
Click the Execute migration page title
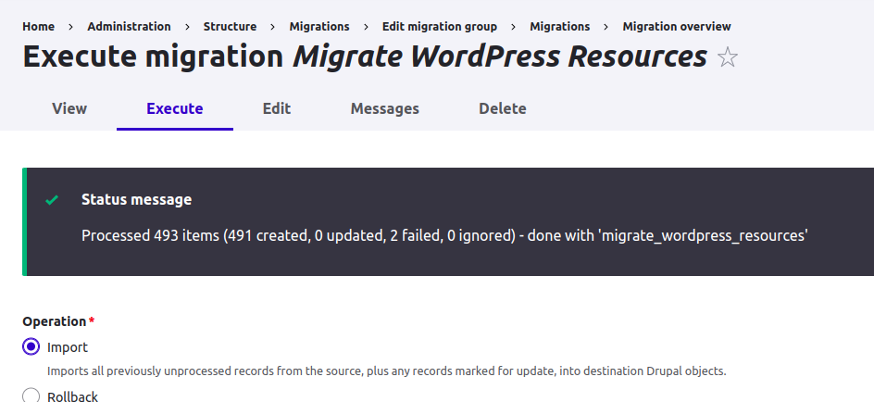(365, 57)
